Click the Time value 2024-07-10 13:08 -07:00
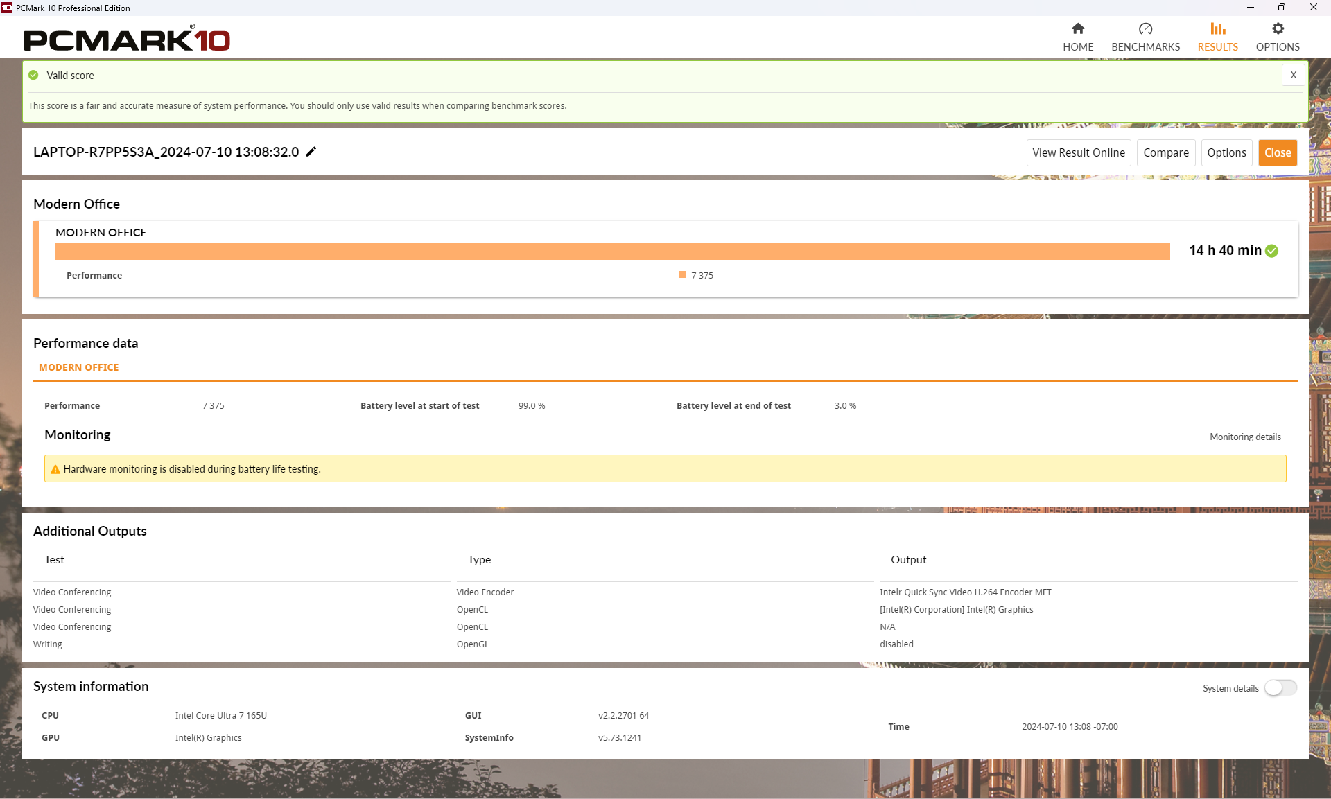 [x=1069, y=726]
